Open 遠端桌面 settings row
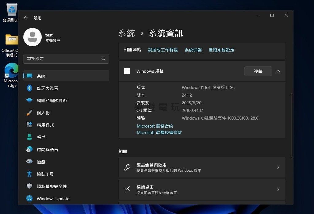Viewport: 314px width, 214px height. point(202,189)
